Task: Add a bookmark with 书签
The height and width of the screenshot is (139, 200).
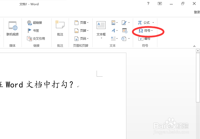Action: tap(33, 31)
